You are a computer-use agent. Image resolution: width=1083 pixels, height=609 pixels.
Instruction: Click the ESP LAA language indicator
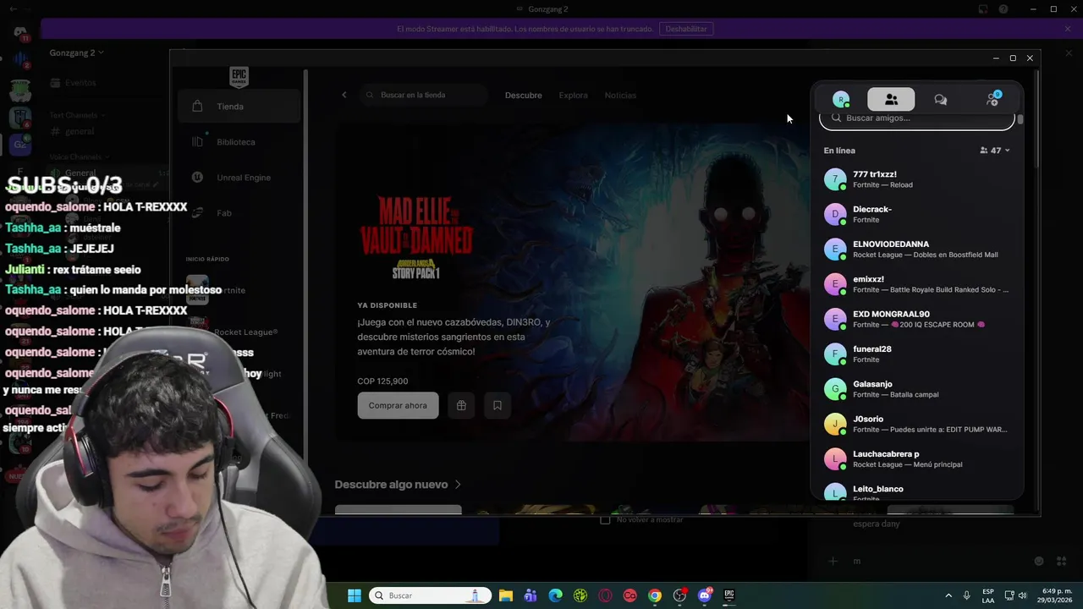(988, 595)
